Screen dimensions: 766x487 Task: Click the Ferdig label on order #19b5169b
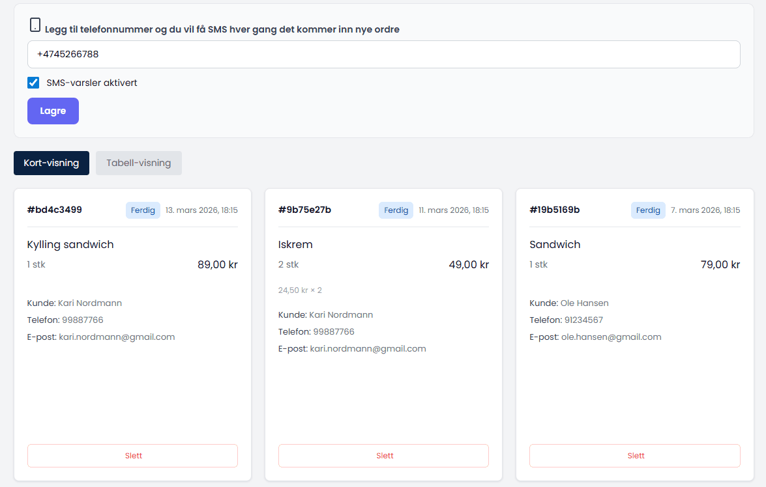[x=648, y=210]
